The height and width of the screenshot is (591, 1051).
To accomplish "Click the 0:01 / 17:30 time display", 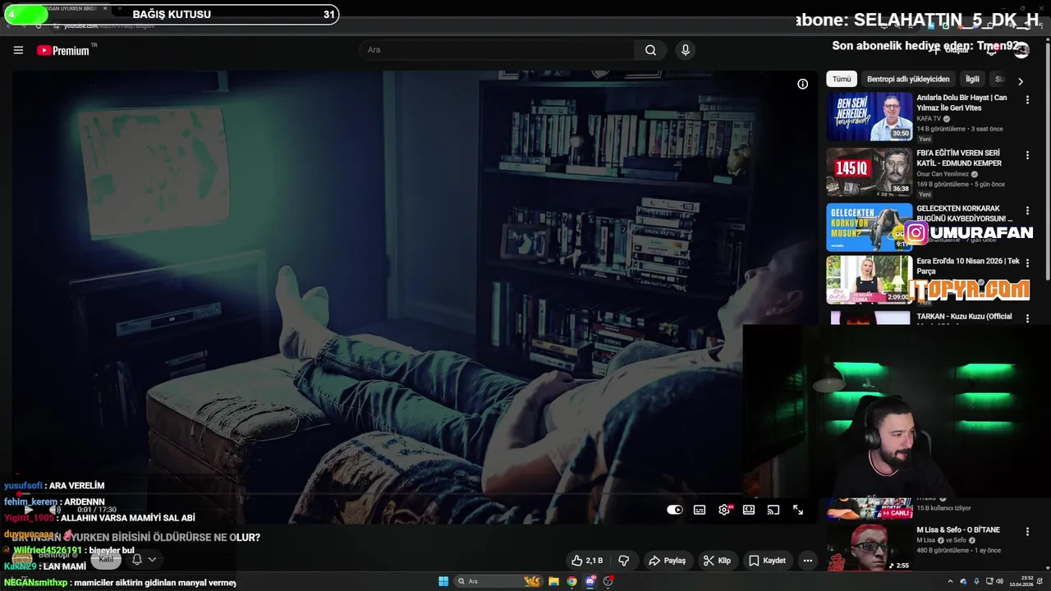I will [x=97, y=510].
